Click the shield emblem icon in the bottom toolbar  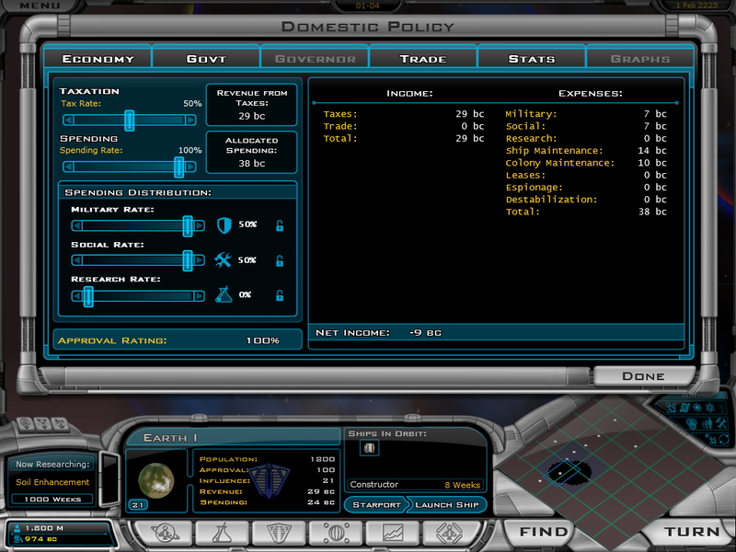point(279,532)
